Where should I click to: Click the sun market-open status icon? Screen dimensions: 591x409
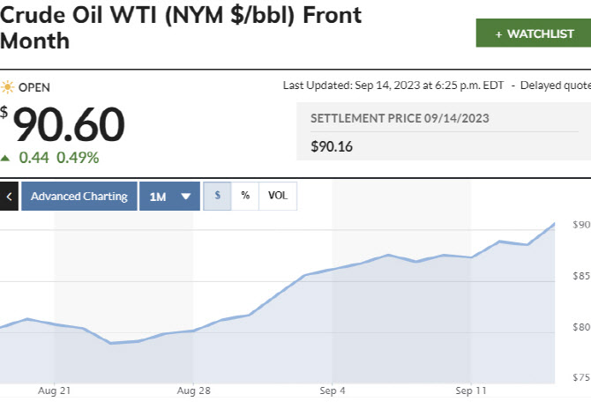click(x=8, y=87)
